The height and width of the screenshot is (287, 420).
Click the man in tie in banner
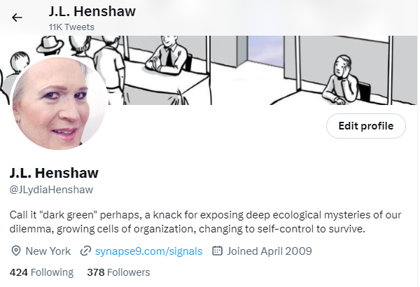(x=166, y=55)
